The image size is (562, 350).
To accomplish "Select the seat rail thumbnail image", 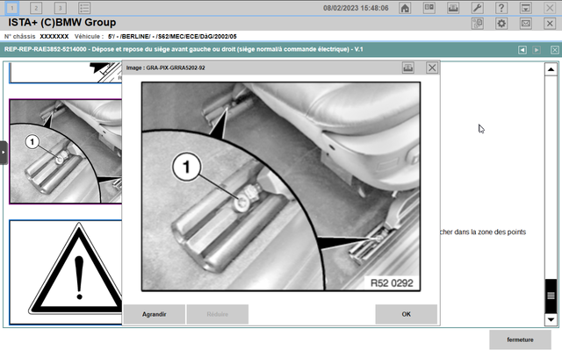I will point(65,152).
